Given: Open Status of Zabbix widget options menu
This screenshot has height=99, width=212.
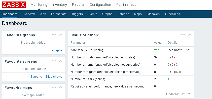Looking at the screenshot, I should (183, 35).
